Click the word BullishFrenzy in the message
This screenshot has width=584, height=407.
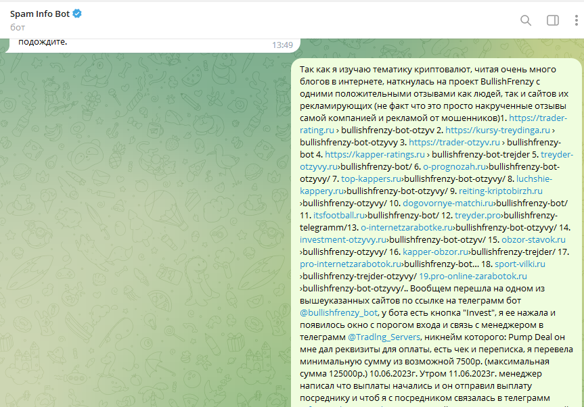pos(507,82)
